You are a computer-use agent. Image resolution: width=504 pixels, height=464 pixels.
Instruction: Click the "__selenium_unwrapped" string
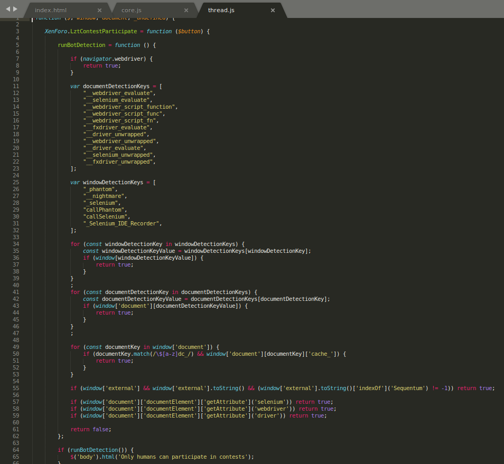point(118,155)
